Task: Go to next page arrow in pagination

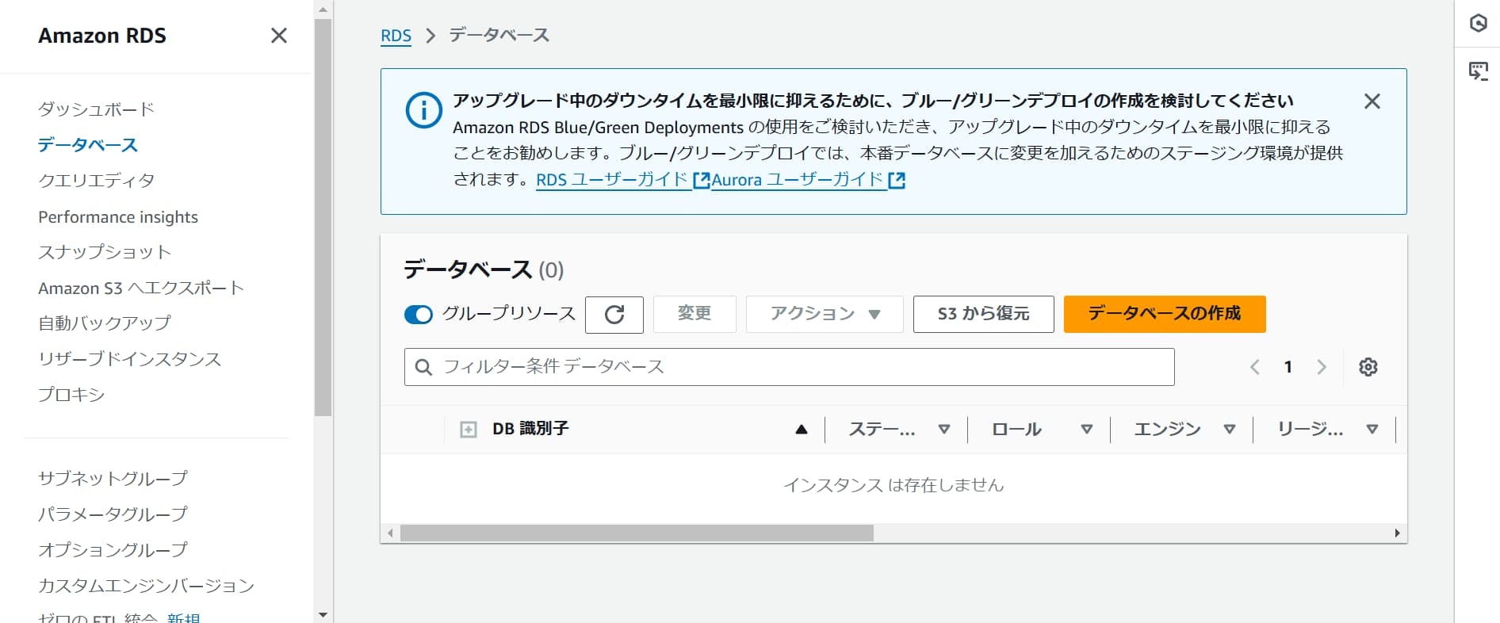Action: tap(1322, 367)
